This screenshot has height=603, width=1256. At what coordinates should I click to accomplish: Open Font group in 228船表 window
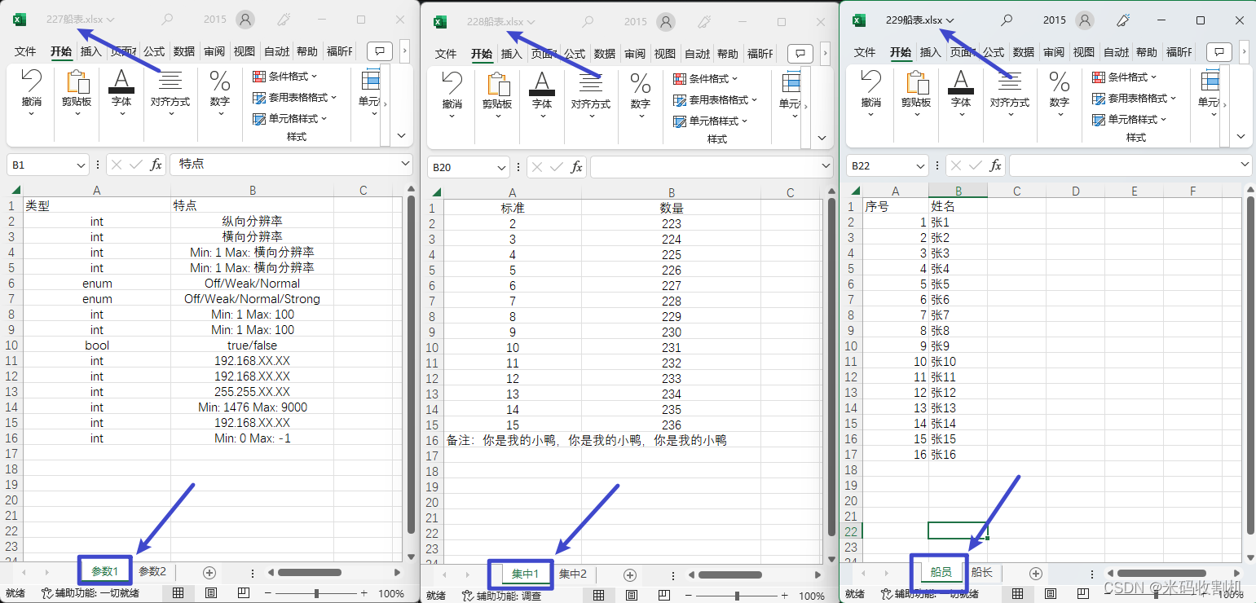coord(542,94)
